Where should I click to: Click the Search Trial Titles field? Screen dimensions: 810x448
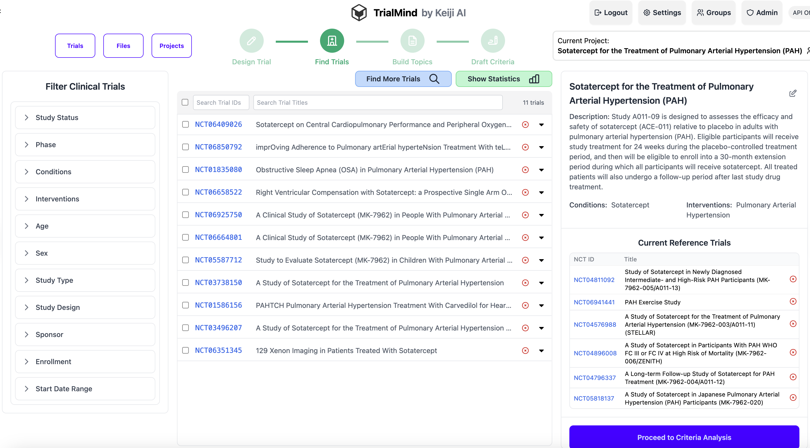pos(378,102)
